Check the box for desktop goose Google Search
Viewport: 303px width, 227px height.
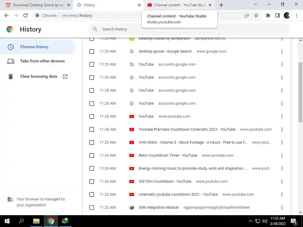pos(92,51)
